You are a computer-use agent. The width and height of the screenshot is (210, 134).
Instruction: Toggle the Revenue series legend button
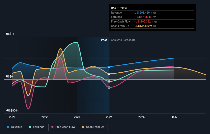15,127
